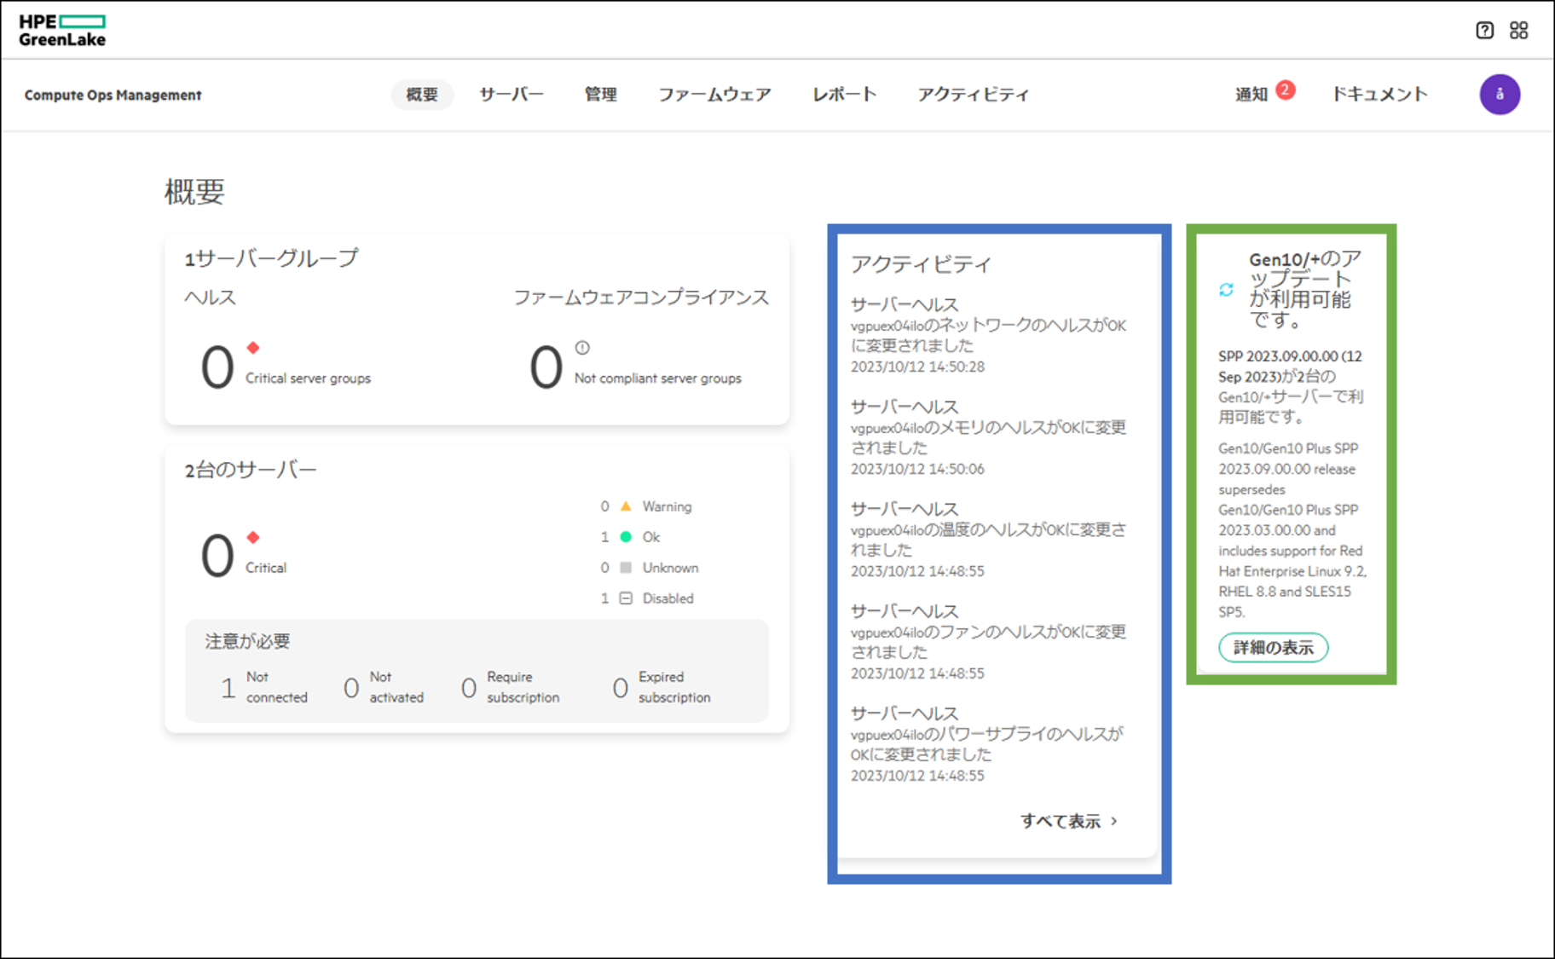Click the refresh icon beside Gen10/+ update
This screenshot has width=1555, height=959.
[1226, 290]
